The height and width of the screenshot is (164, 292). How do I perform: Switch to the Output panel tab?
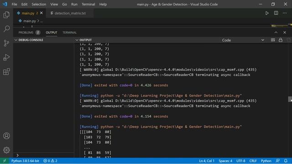pos(52,32)
